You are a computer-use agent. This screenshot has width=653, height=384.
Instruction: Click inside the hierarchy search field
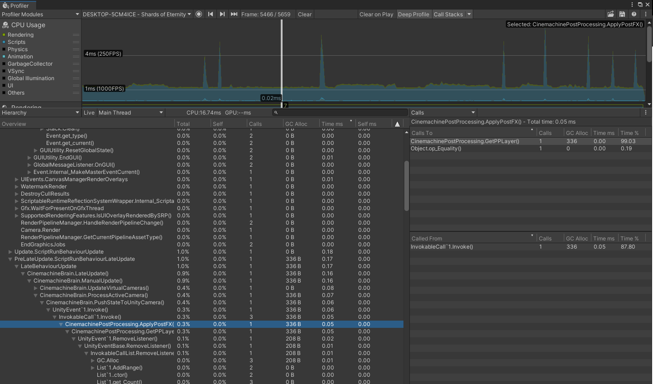[340, 112]
